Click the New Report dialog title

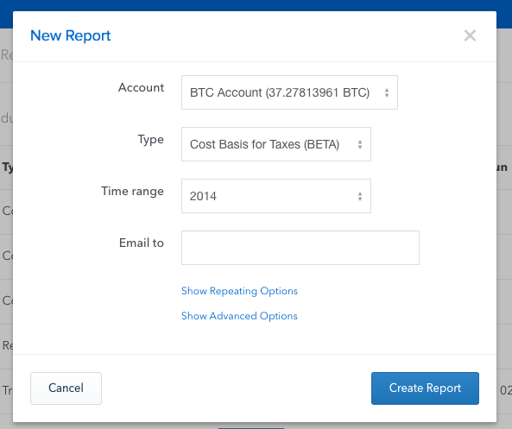tap(71, 35)
